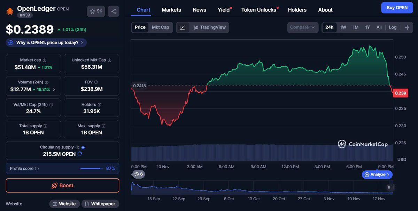This screenshot has width=418, height=211.
Task: Click the 1.01% (24h) price change label
Action: tap(72, 30)
